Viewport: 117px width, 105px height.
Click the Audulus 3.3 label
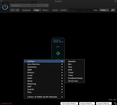[6, 103]
